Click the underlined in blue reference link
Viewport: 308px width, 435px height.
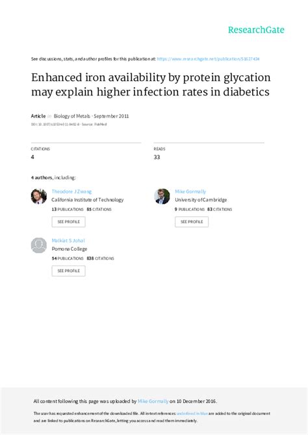tap(192, 414)
